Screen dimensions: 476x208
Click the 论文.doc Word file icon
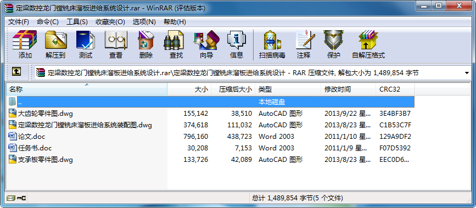tap(12, 136)
